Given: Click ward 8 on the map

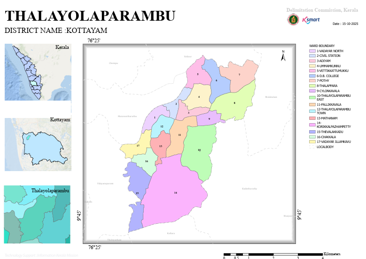Looking at the screenshot, I should tap(234, 103).
